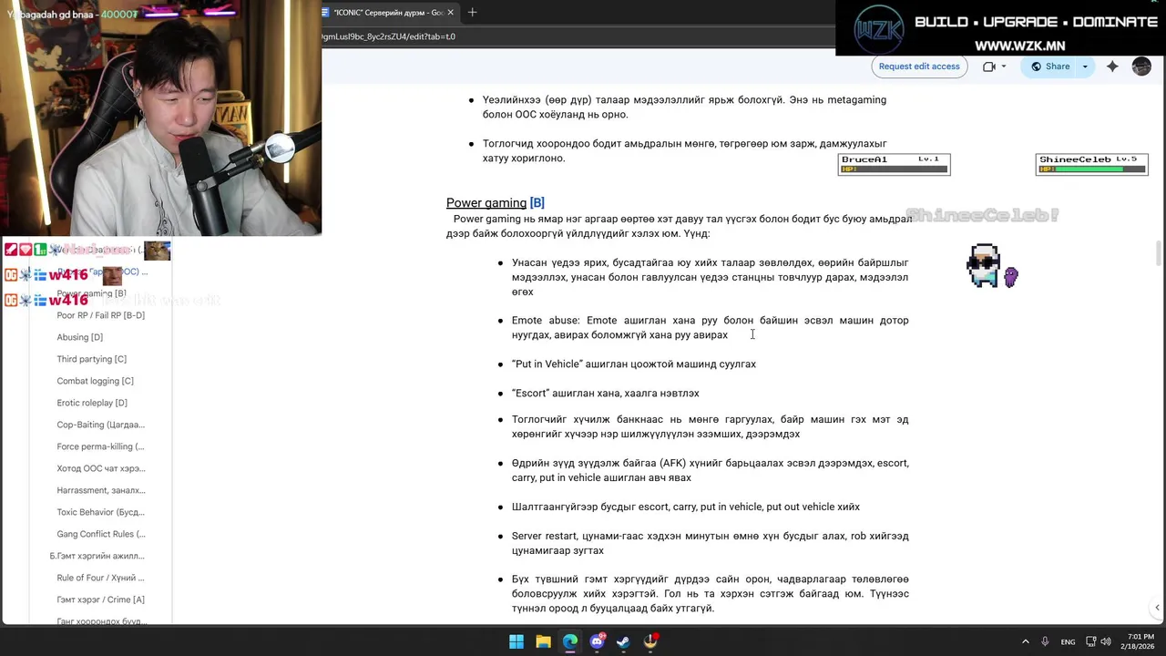Click the "Escort" ашиглан хана bullet
Image resolution: width=1166 pixels, height=656 pixels.
pos(606,394)
